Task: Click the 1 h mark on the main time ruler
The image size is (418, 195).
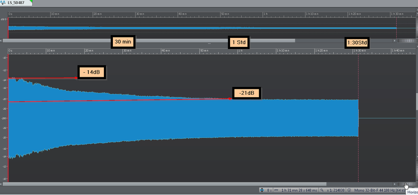Action: [240, 50]
